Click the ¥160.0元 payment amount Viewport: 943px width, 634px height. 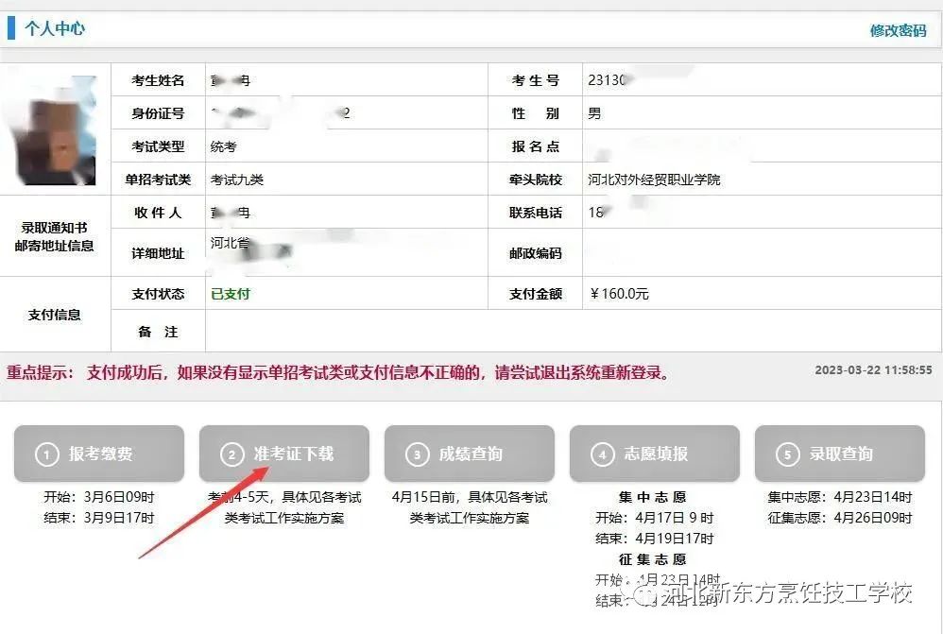point(619,294)
